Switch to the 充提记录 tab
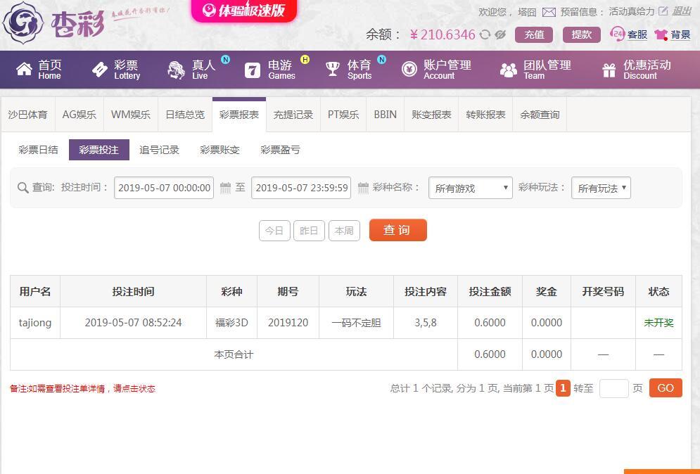Viewport: 700px width, 474px height. tap(293, 115)
